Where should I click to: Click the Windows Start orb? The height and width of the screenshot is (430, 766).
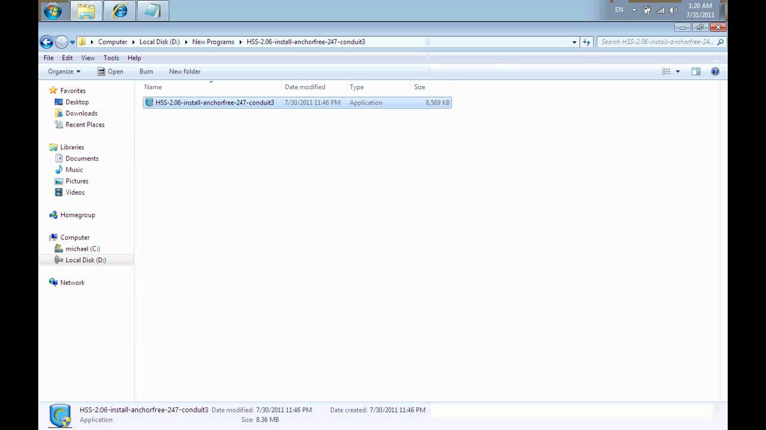53,11
